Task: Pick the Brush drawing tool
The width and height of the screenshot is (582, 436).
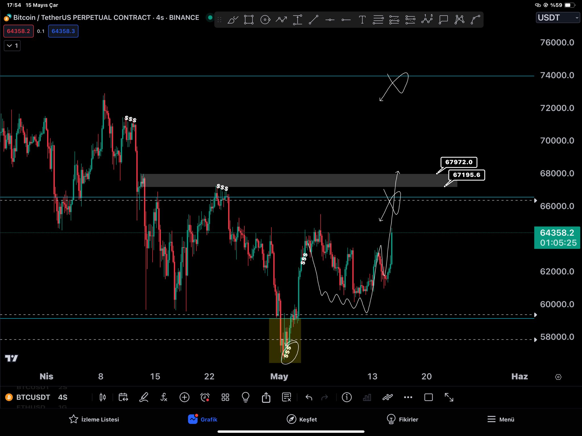Action: click(232, 19)
